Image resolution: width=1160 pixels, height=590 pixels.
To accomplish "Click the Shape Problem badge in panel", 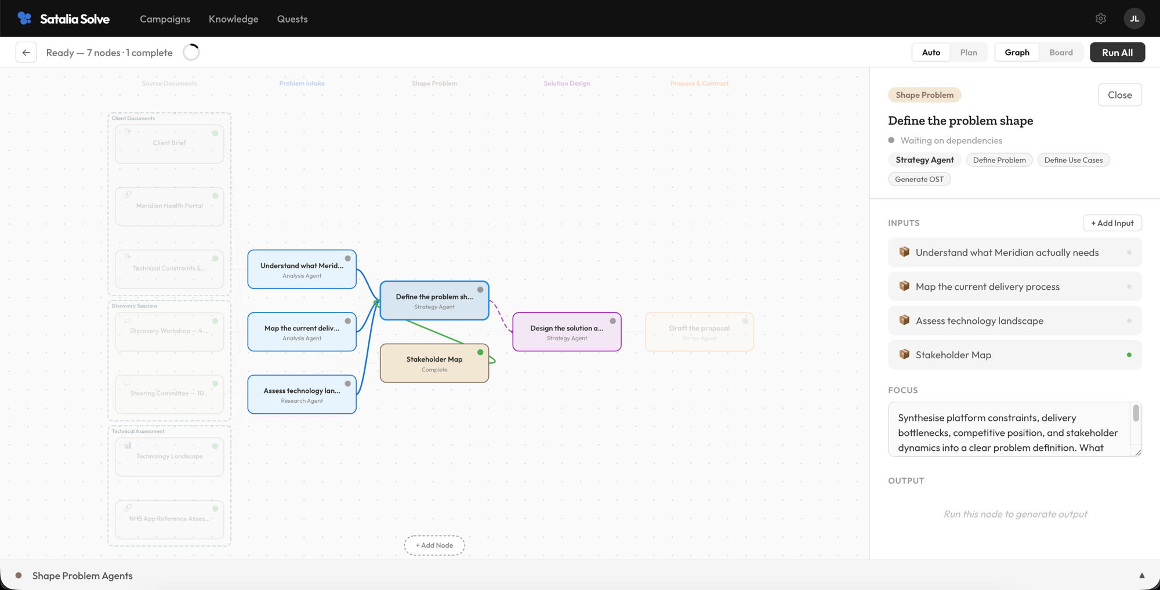I will pyautogui.click(x=925, y=95).
